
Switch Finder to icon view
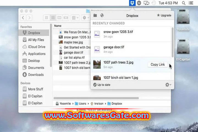tap(46, 18)
